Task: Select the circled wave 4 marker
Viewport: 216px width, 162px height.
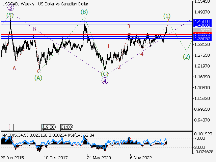Action: pyautogui.click(x=105, y=80)
